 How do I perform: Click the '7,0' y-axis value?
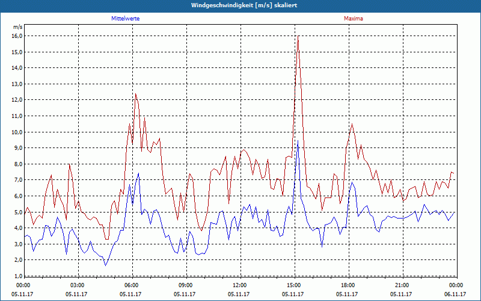pos(19,180)
